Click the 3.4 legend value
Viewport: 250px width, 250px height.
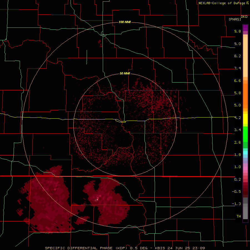pyautogui.click(x=237, y=130)
